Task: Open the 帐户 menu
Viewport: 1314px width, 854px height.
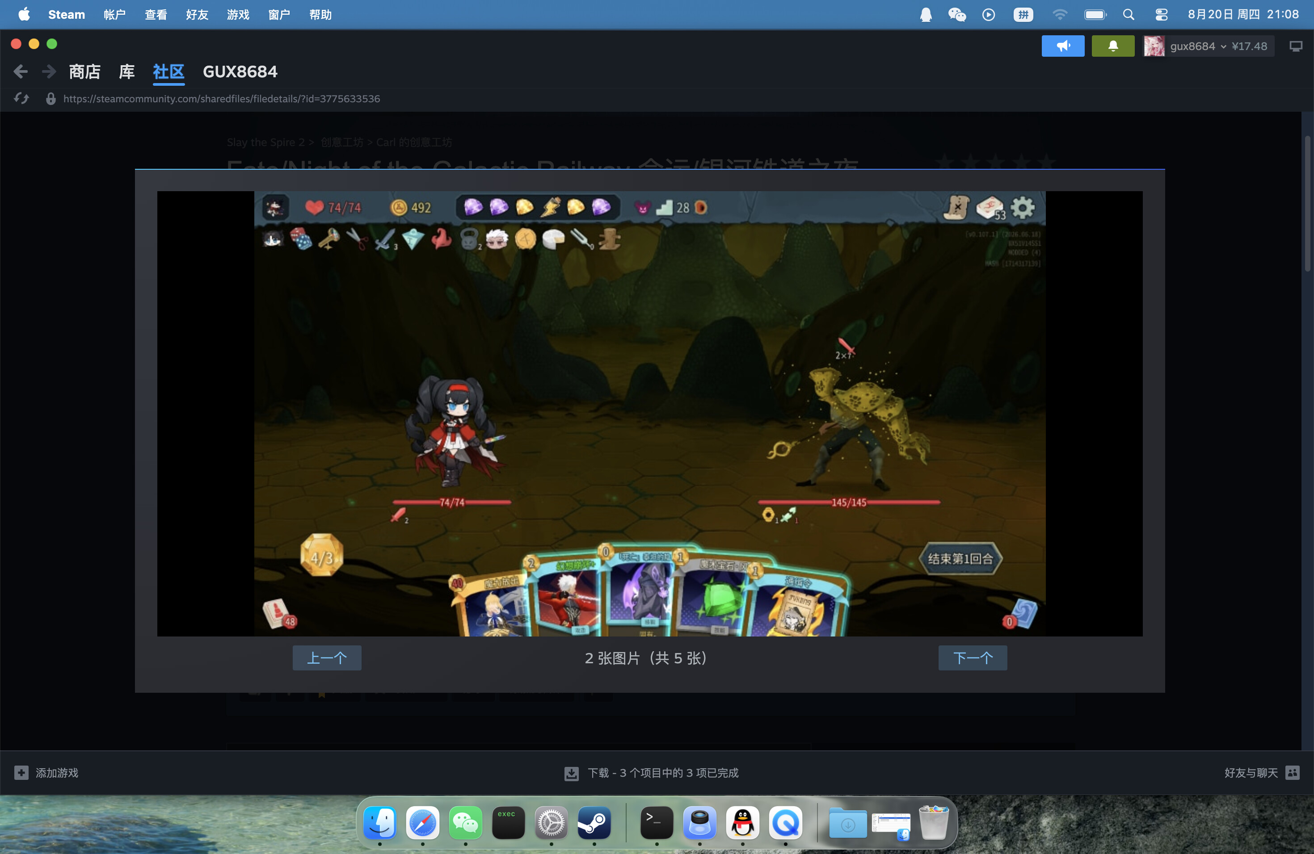Action: 115,14
